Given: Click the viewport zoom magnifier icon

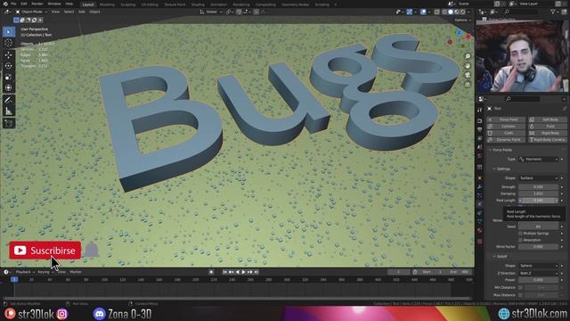Looking at the screenshot, I should tap(468, 56).
